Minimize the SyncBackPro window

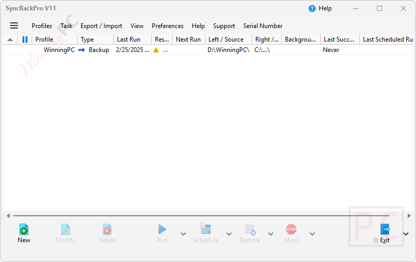[356, 8]
